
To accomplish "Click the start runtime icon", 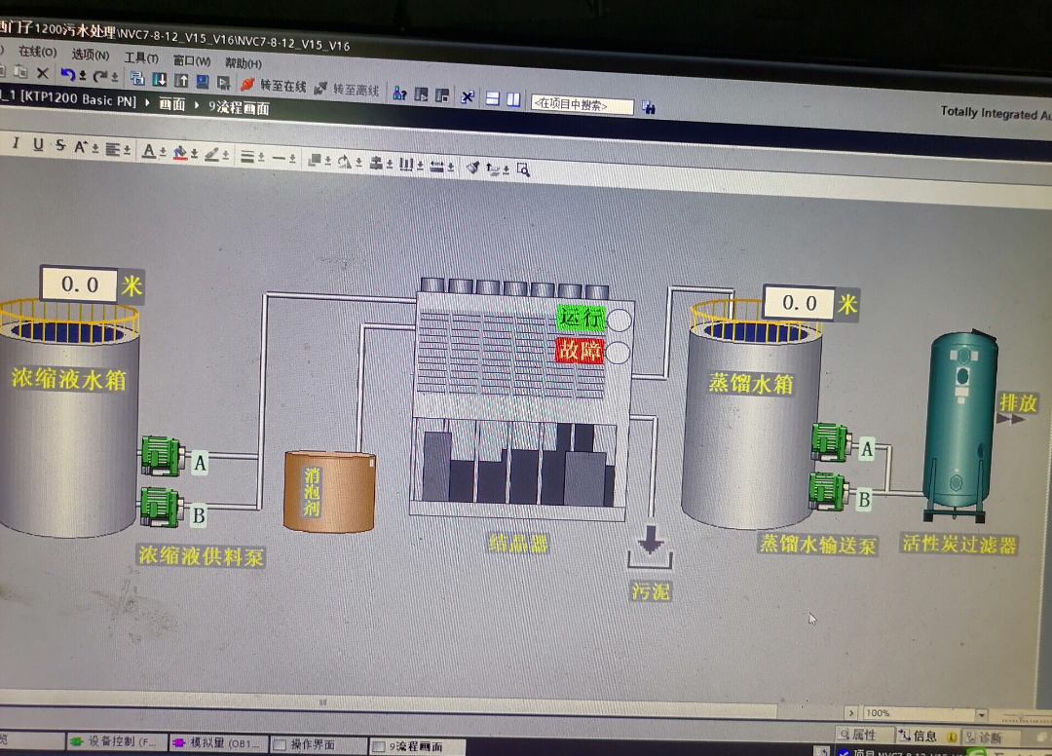I will click(x=224, y=83).
